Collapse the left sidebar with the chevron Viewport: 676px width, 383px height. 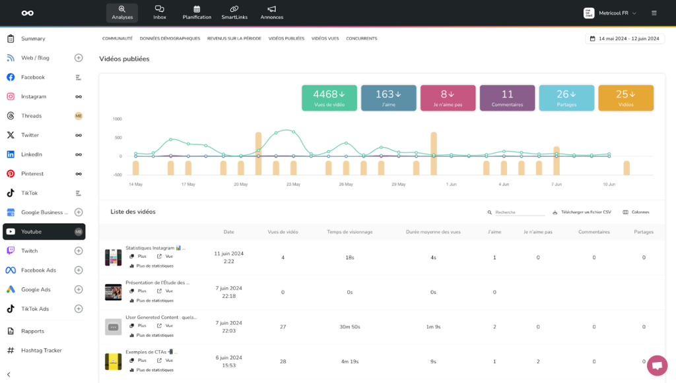[x=9, y=374]
